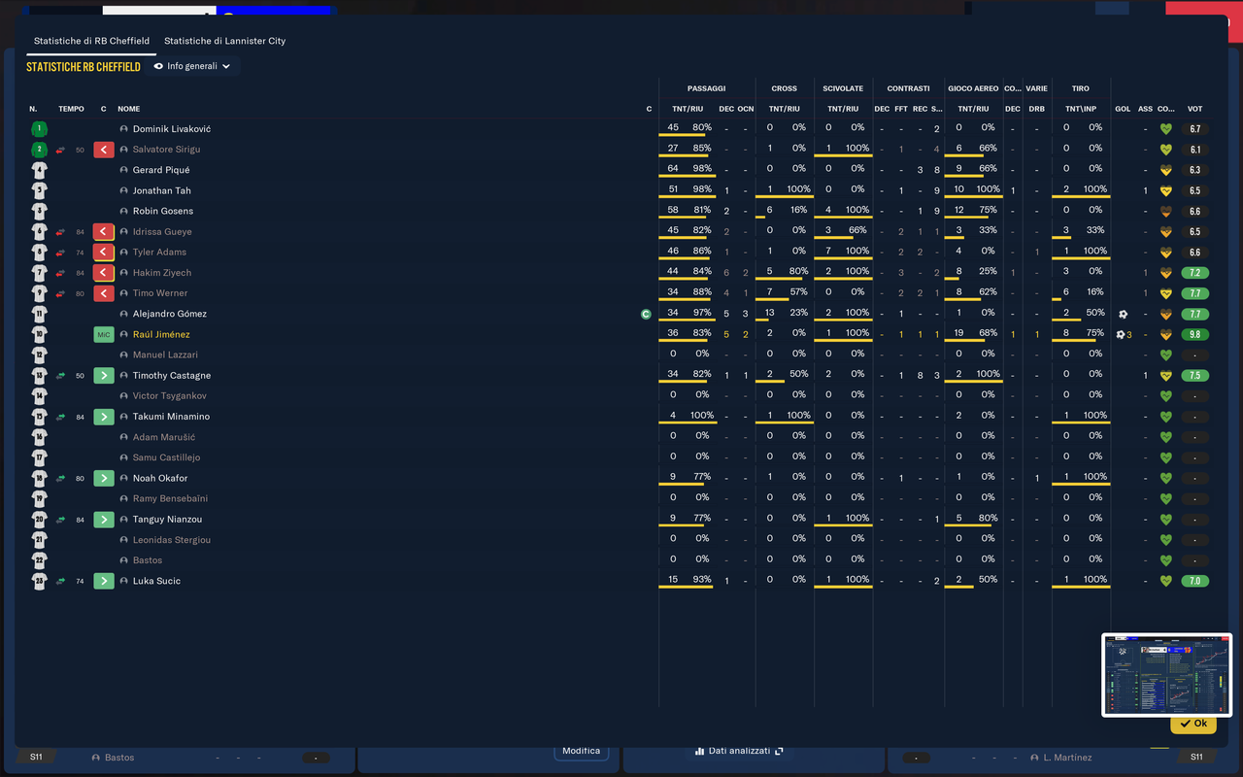Click the condition heart icon for Robin Gosens

[x=1166, y=212]
